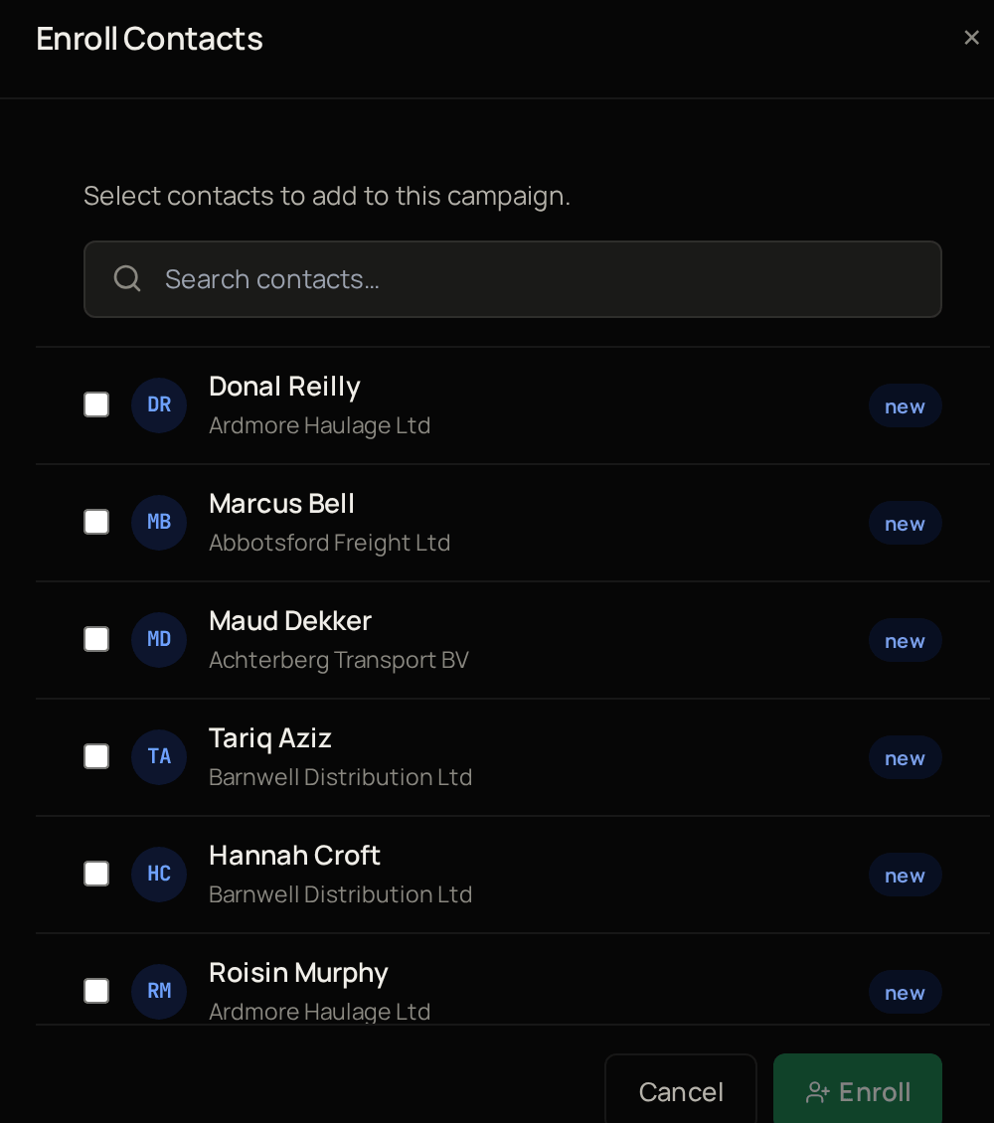Click the HC avatar icon
Image resolution: width=994 pixels, height=1123 pixels.
tap(159, 874)
